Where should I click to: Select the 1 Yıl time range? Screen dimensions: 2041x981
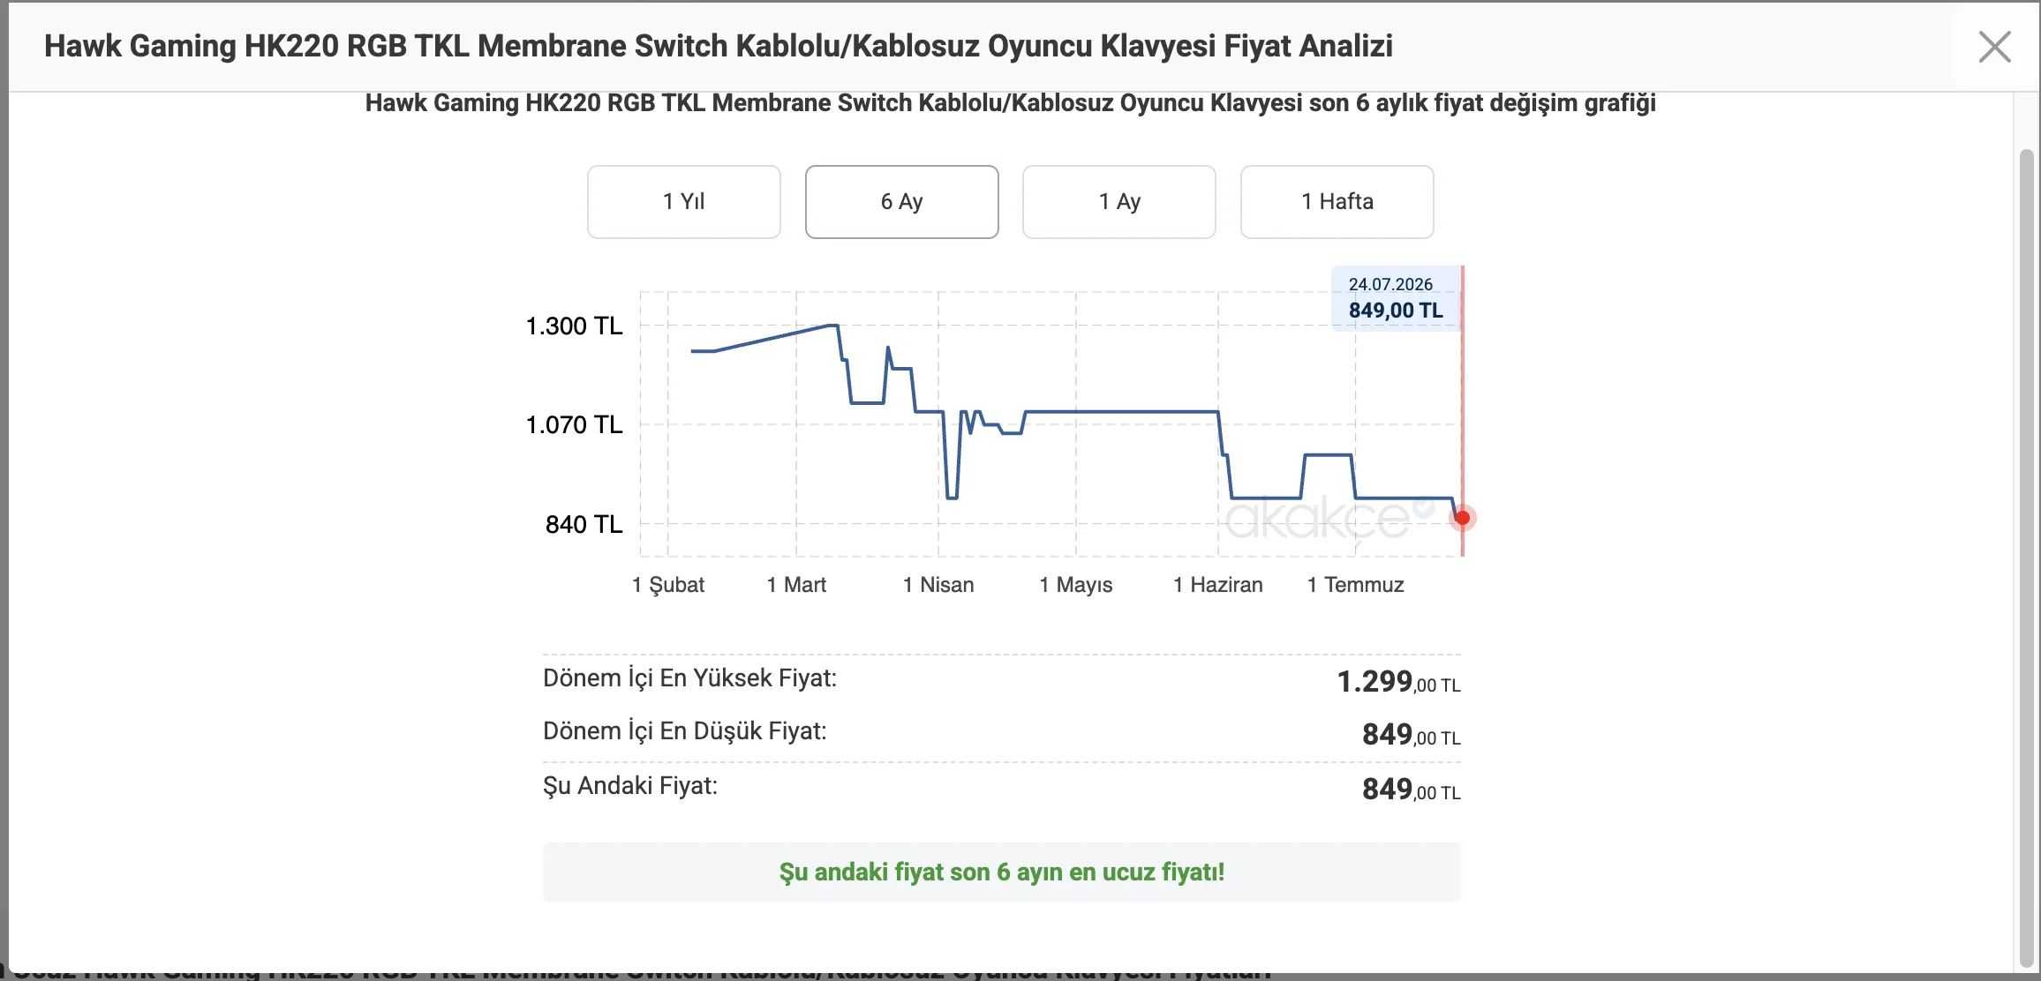point(684,202)
